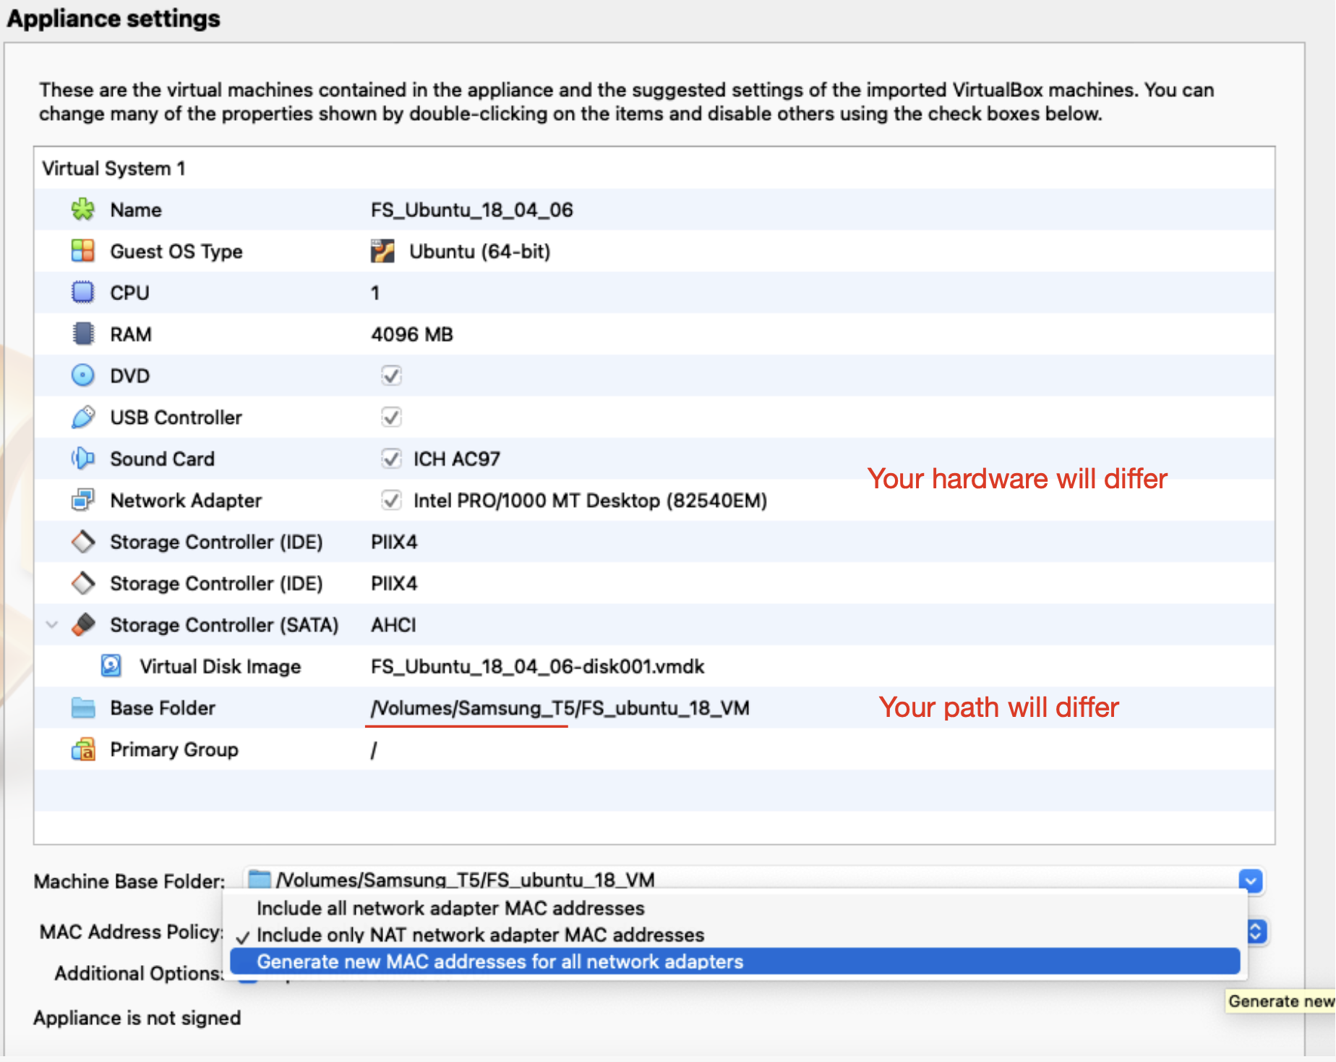Viewport: 1336px width, 1062px height.
Task: Select Include only NAT network adapter MAC addresses
Action: point(480,935)
